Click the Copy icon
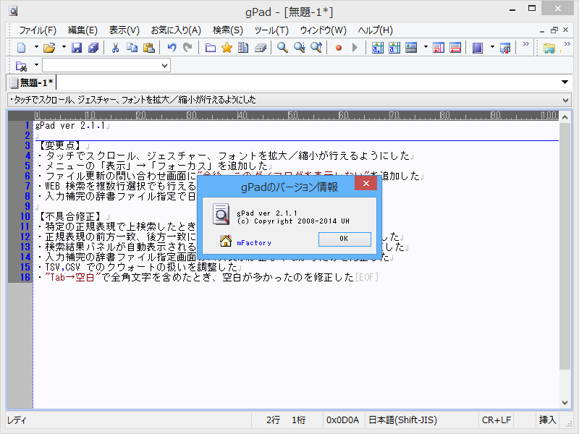 [132, 48]
